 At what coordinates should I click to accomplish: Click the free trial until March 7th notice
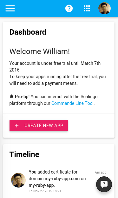[55, 66]
